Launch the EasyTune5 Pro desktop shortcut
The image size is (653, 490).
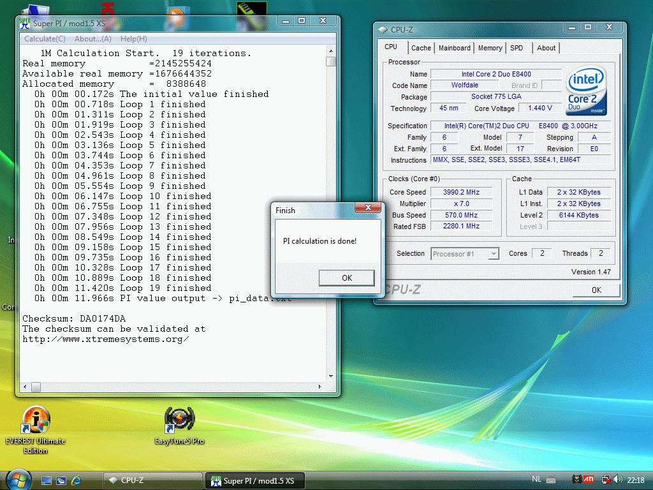click(x=179, y=426)
